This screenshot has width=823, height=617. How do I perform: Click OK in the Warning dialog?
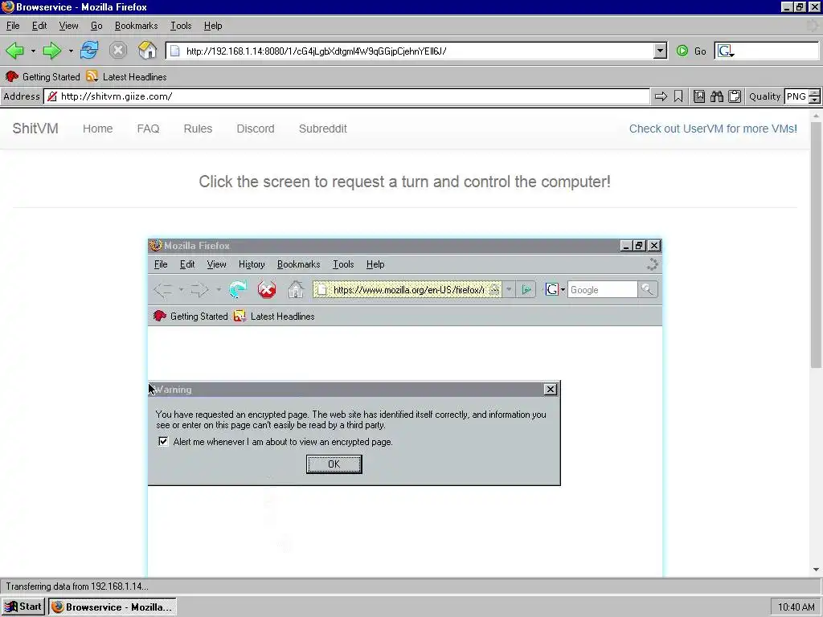(x=334, y=464)
